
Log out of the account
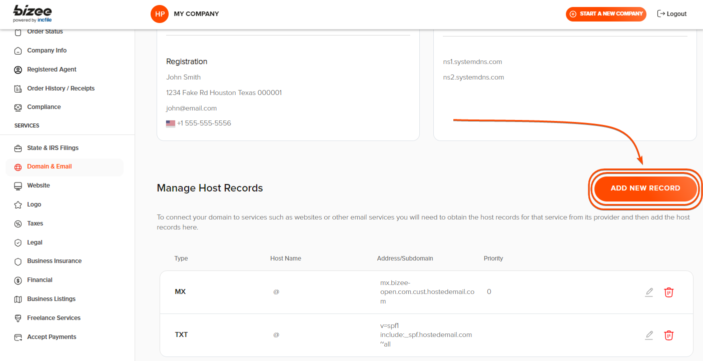671,14
